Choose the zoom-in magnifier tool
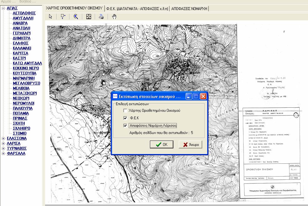 (x=76, y=17)
